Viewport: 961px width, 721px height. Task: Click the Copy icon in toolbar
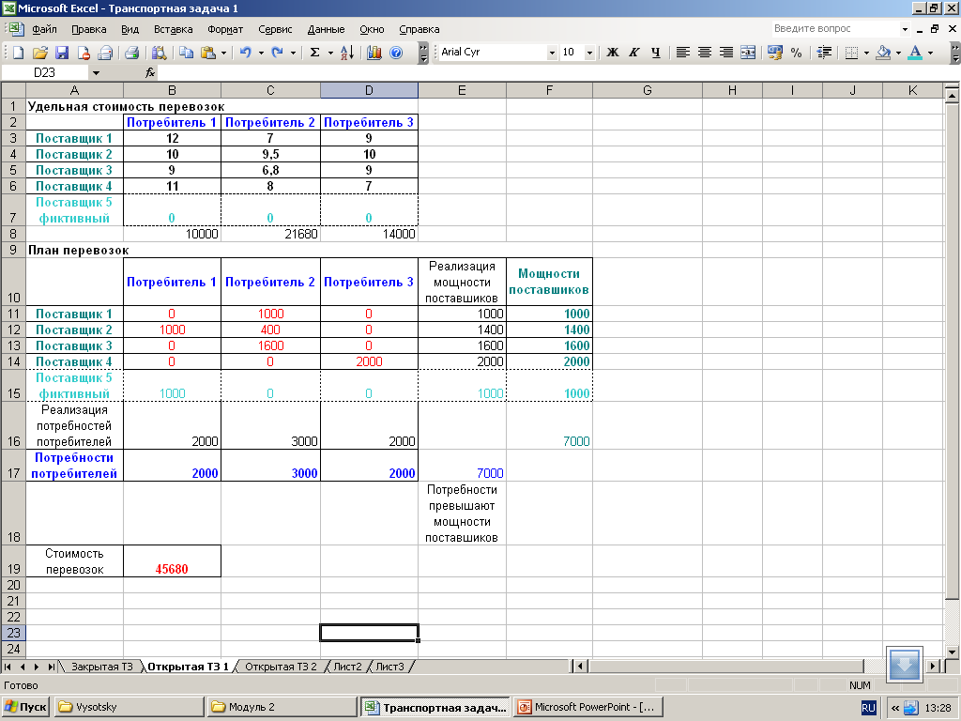[x=187, y=53]
